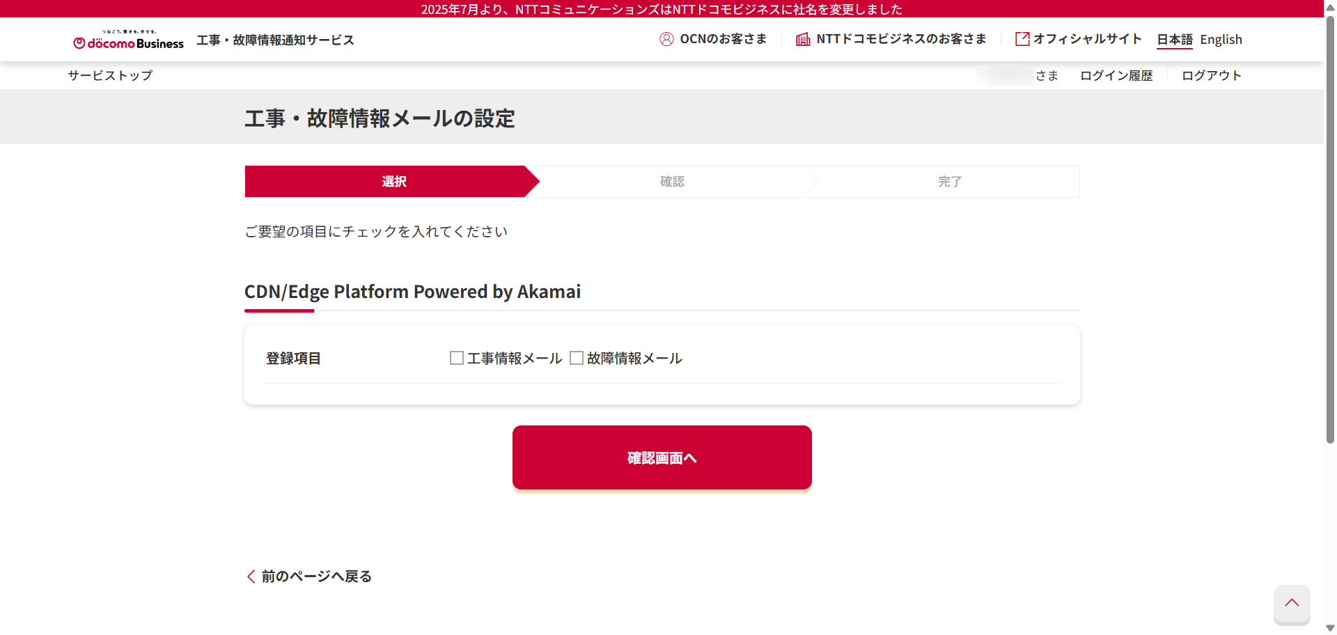1337x635 pixels.
Task: Click the NTT Docomo Business building icon
Action: [803, 39]
